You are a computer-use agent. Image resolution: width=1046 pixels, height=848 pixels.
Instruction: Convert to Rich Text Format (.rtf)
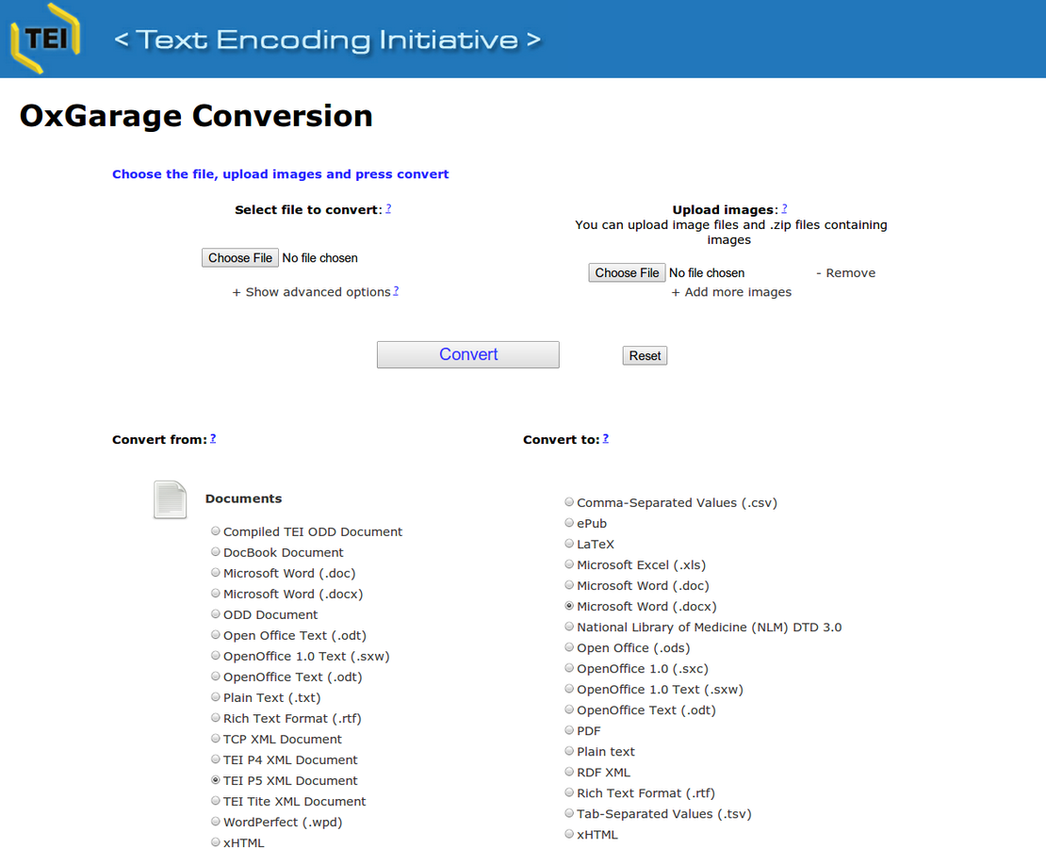coord(569,792)
